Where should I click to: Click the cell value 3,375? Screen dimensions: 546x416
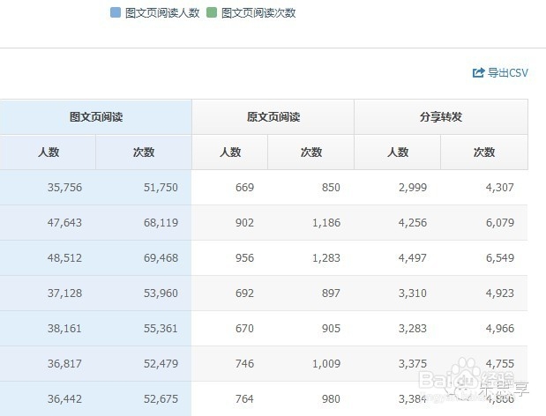pyautogui.click(x=413, y=364)
